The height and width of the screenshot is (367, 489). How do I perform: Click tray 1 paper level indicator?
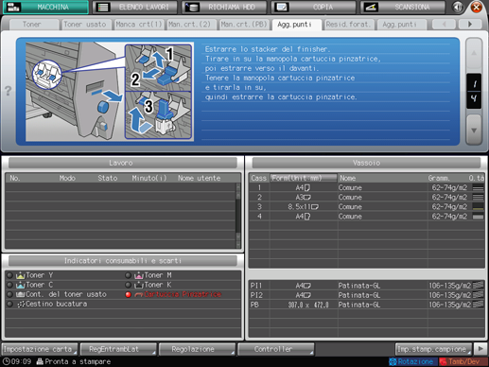click(478, 188)
